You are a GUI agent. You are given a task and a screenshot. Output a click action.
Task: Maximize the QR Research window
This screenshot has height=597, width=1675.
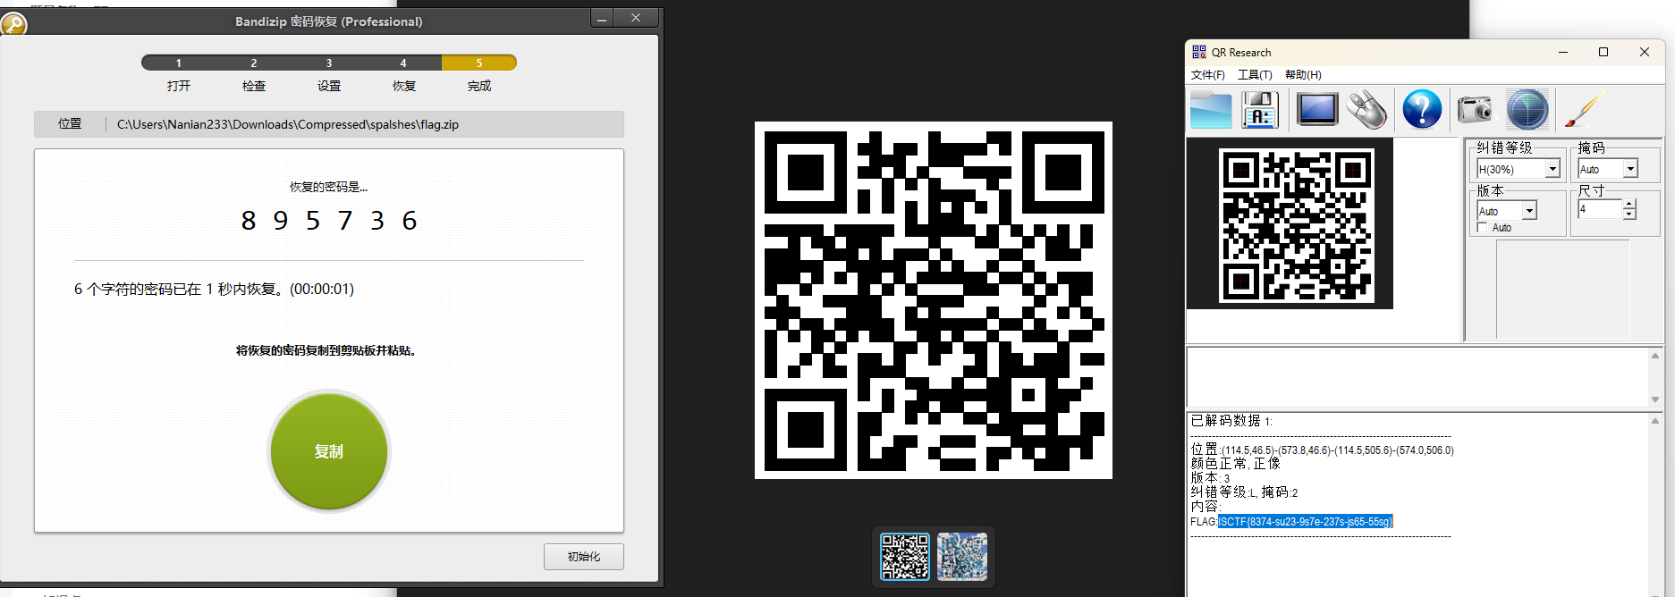pos(1603,52)
